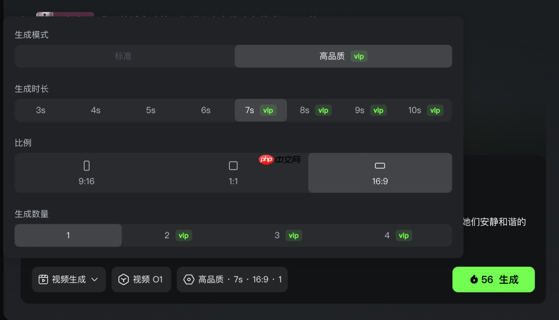Click the hexagon settings icon beside 高品质
The height and width of the screenshot is (320, 559).
coord(189,279)
